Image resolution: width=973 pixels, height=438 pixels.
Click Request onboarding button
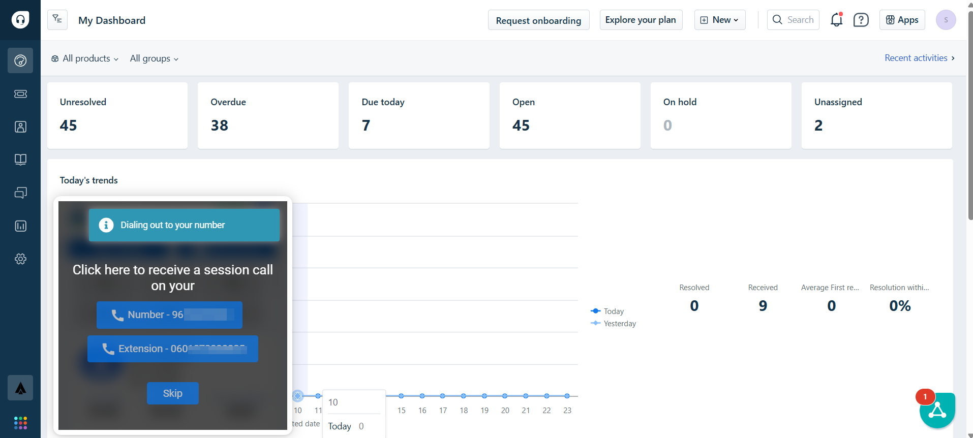(x=538, y=20)
